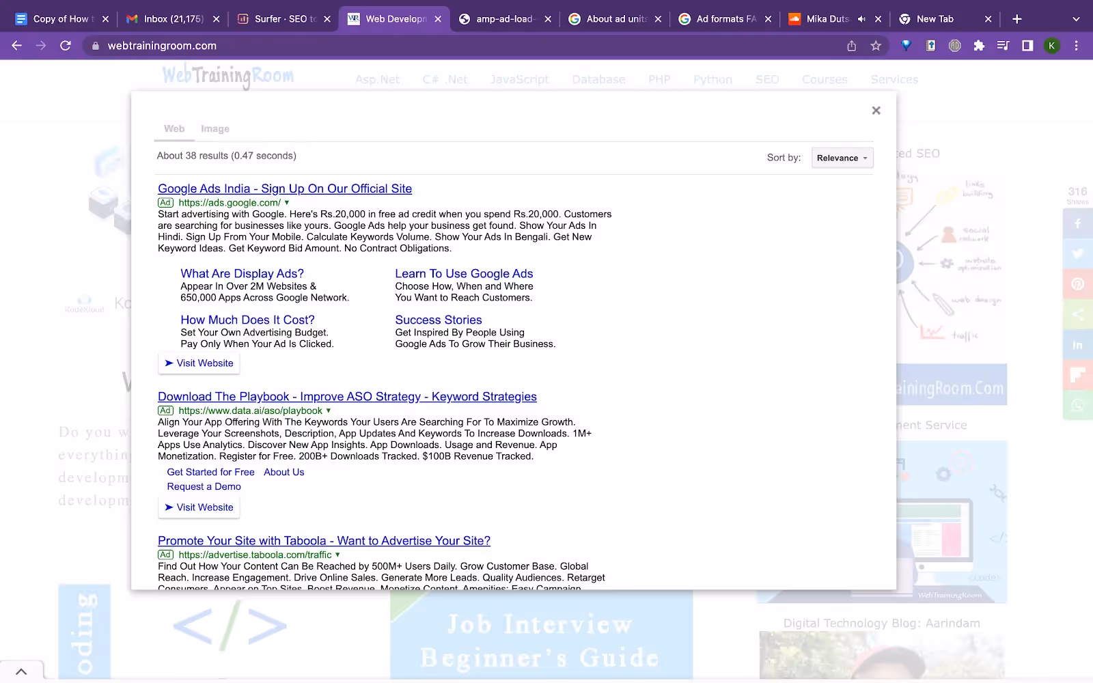Open Request a Demo link
Image resolution: width=1093 pixels, height=683 pixels.
pos(204,486)
